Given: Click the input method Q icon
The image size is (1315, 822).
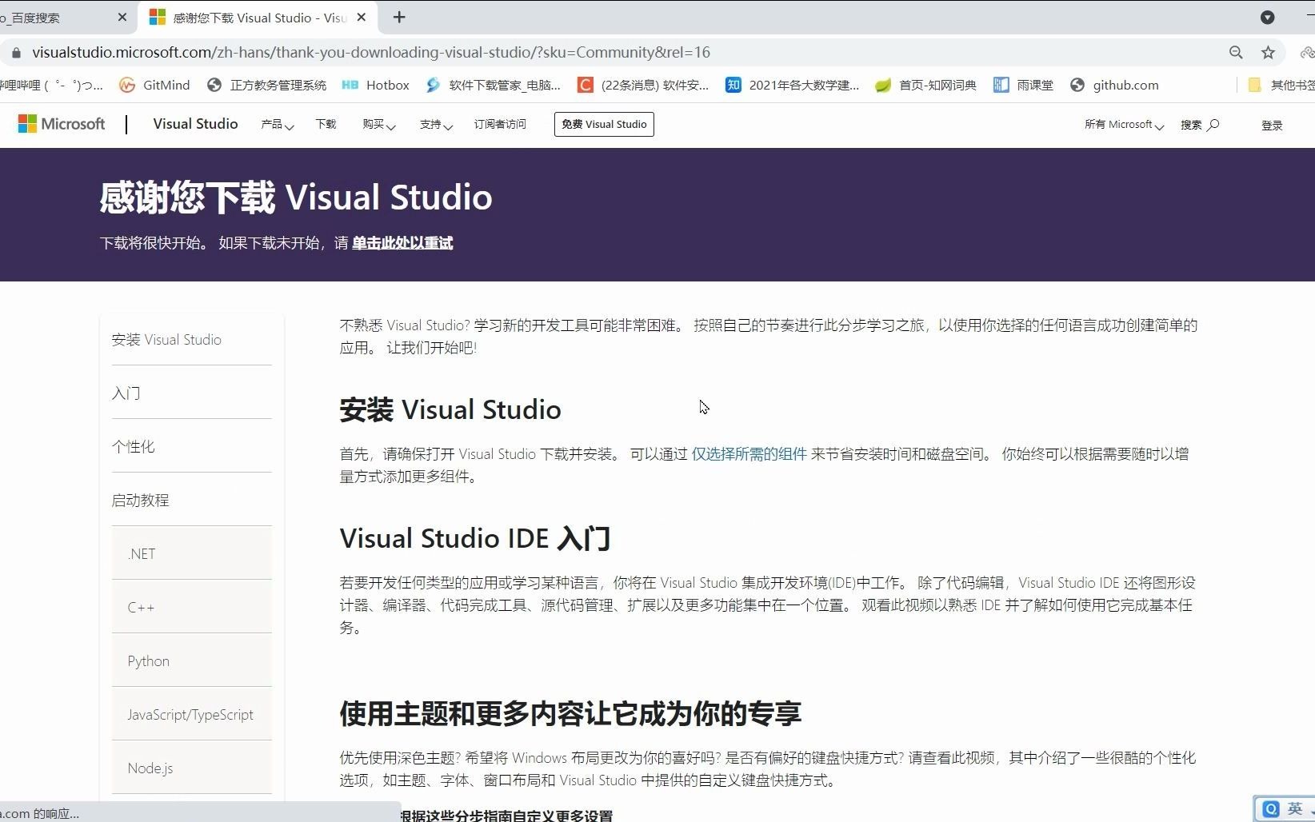Looking at the screenshot, I should pos(1270,809).
